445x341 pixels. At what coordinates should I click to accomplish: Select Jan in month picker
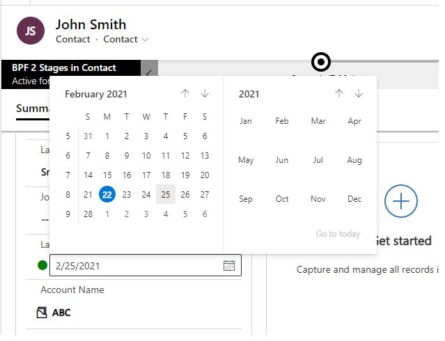[246, 121]
